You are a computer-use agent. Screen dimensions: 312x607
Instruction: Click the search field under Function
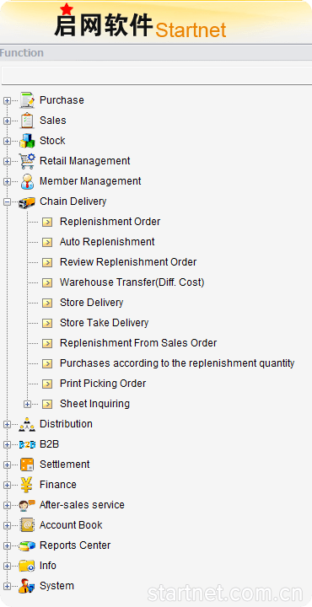tap(157, 76)
